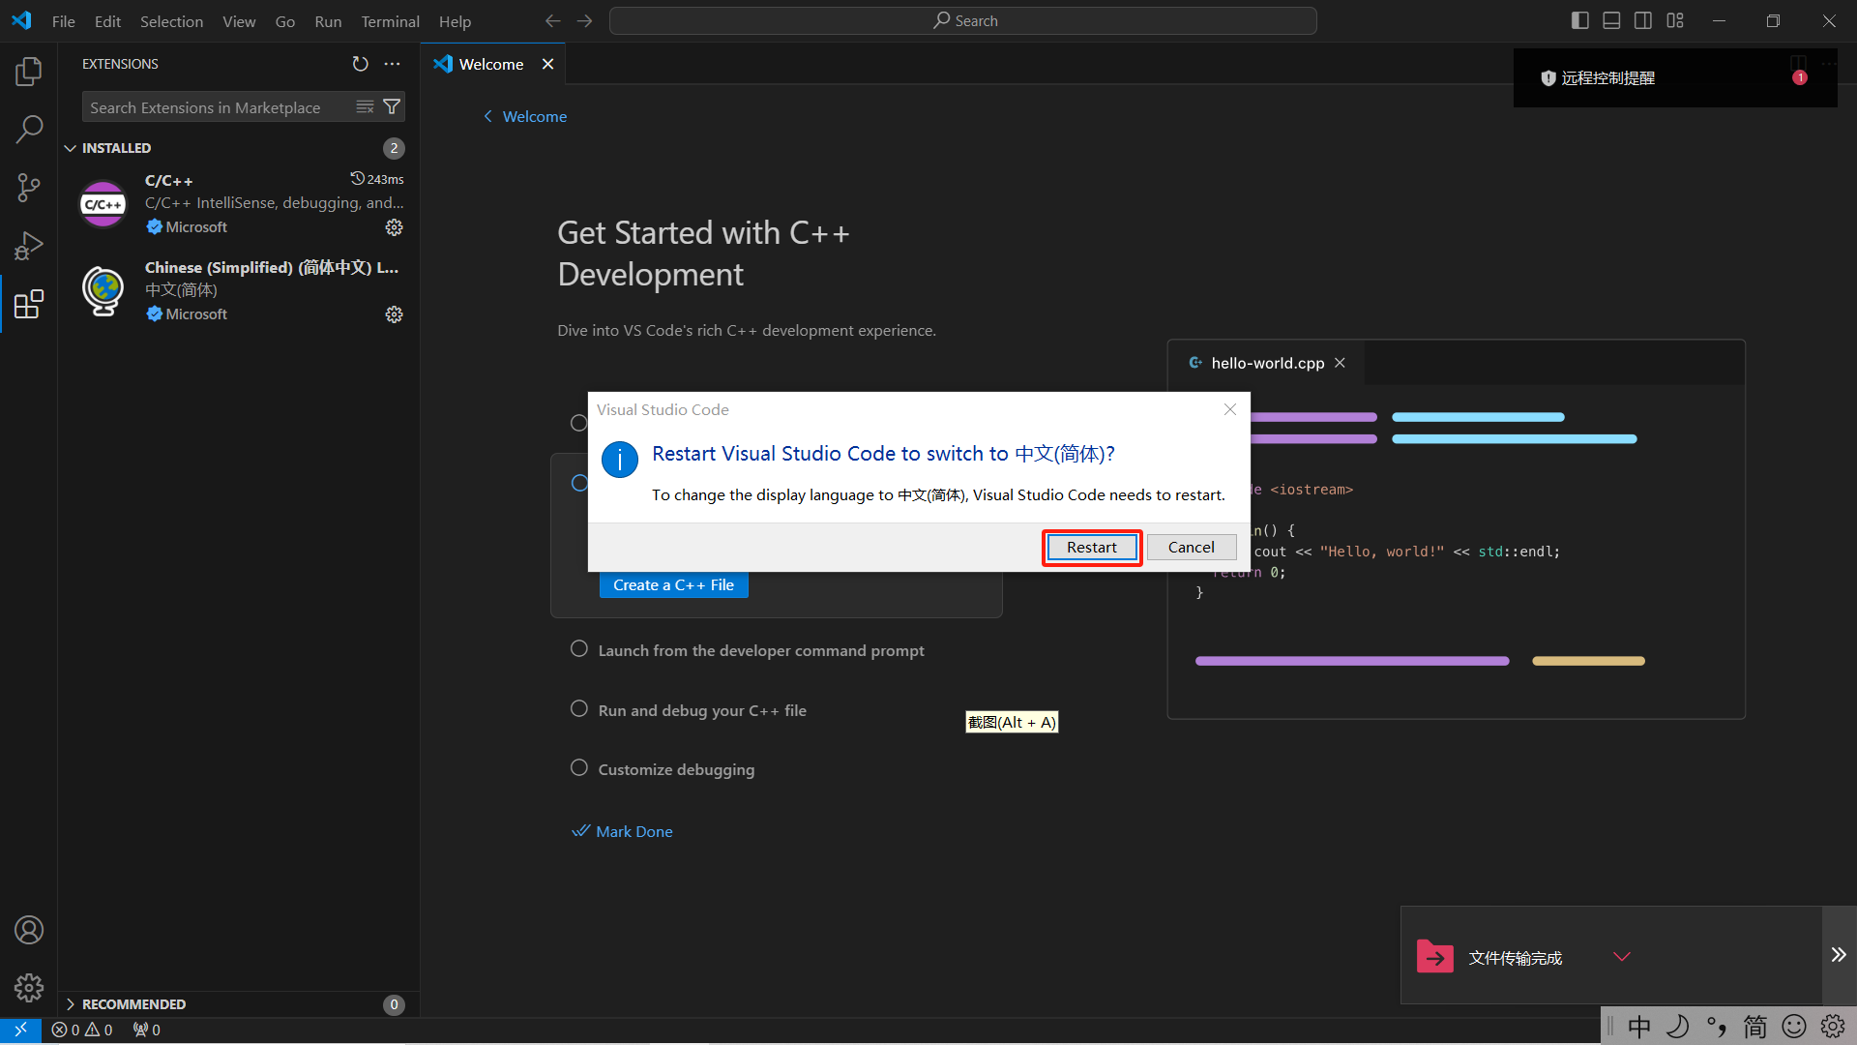The height and width of the screenshot is (1045, 1857).
Task: Refresh the Extensions list
Action: pos(360,64)
